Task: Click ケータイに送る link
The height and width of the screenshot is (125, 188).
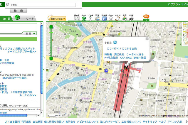Action: 135,55
